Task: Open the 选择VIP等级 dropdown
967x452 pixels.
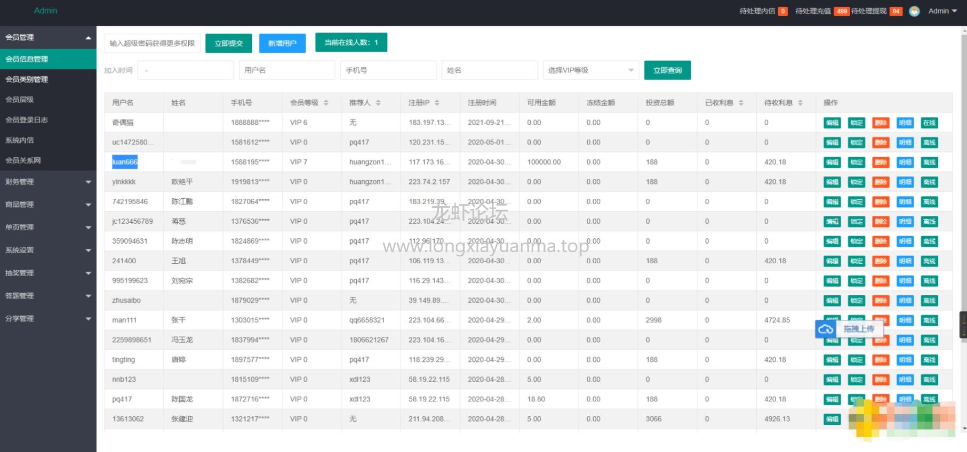Action: [x=591, y=70]
